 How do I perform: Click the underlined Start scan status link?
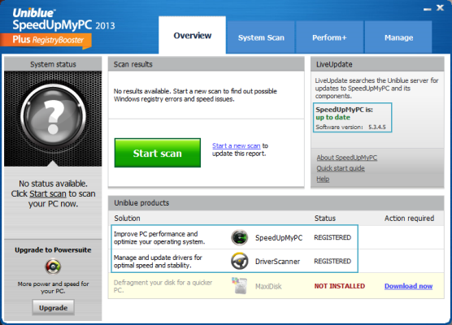tap(48, 193)
